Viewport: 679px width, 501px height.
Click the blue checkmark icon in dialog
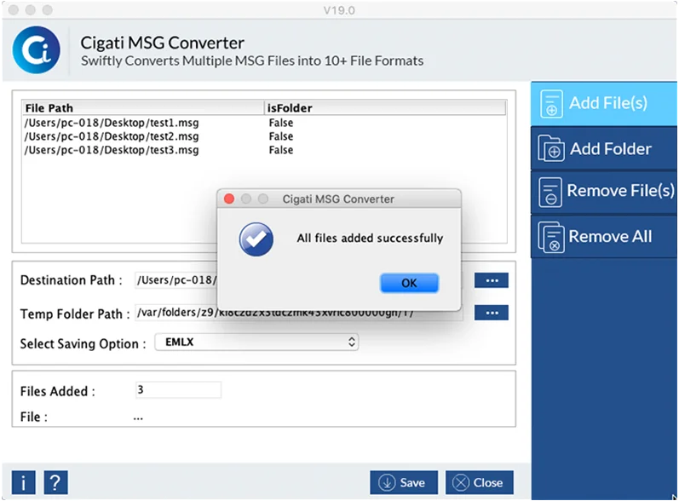click(256, 239)
